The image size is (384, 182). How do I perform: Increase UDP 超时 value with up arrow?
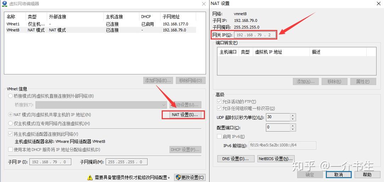pyautogui.click(x=293, y=115)
